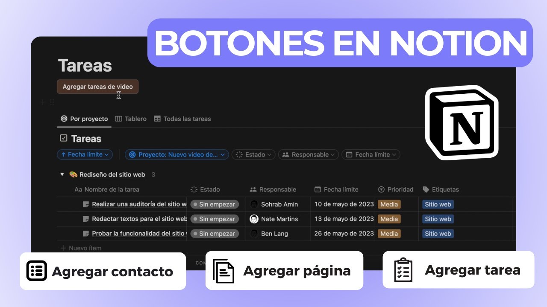This screenshot has height=307, width=547.
Task: Click the plus icon to add a block
Action: click(x=43, y=102)
